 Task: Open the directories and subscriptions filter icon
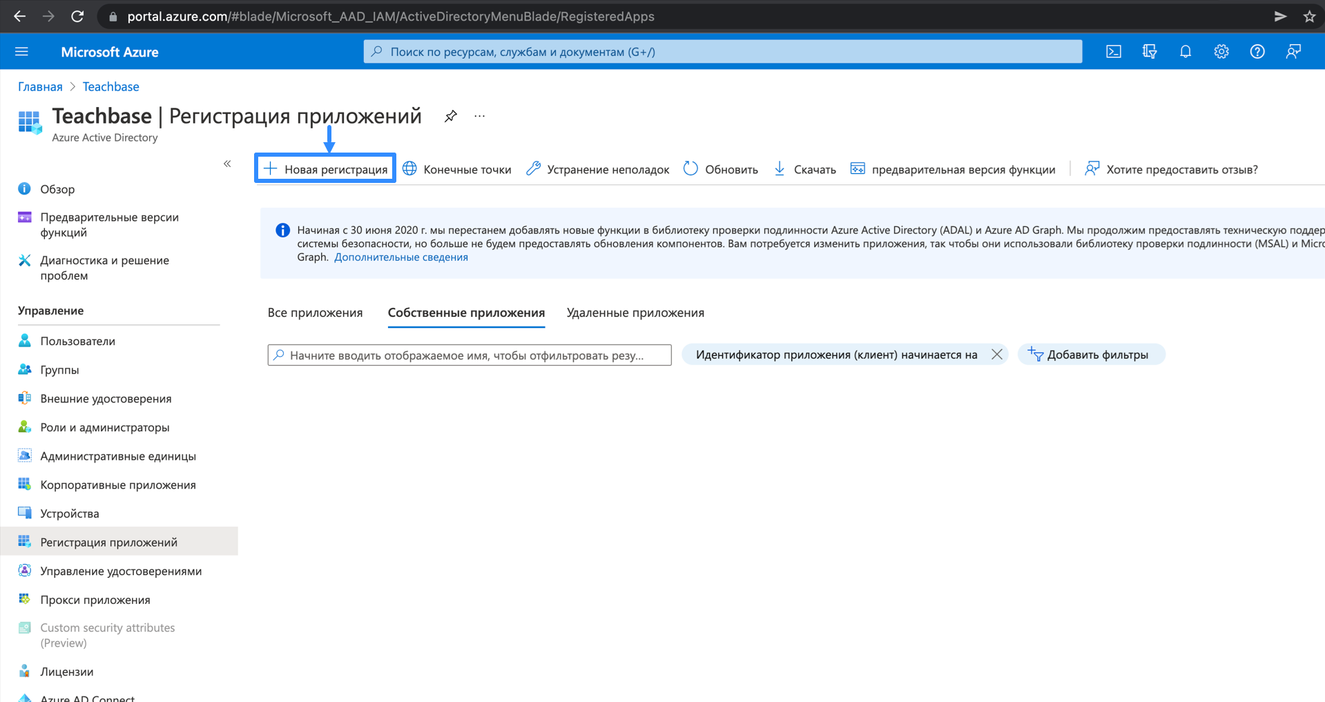(1150, 52)
